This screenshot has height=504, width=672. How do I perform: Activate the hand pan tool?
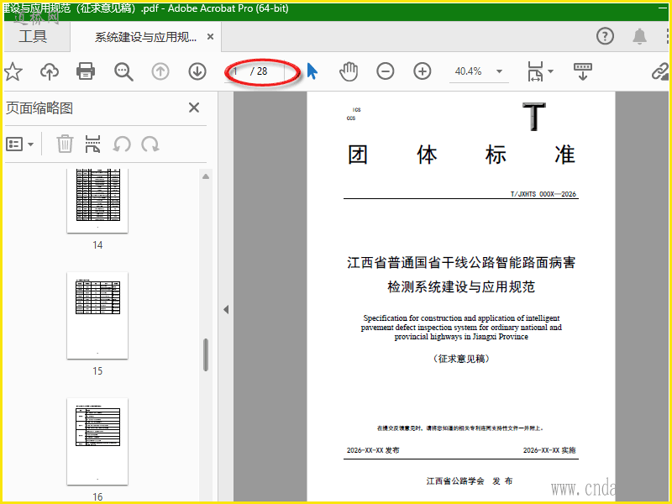(x=349, y=71)
